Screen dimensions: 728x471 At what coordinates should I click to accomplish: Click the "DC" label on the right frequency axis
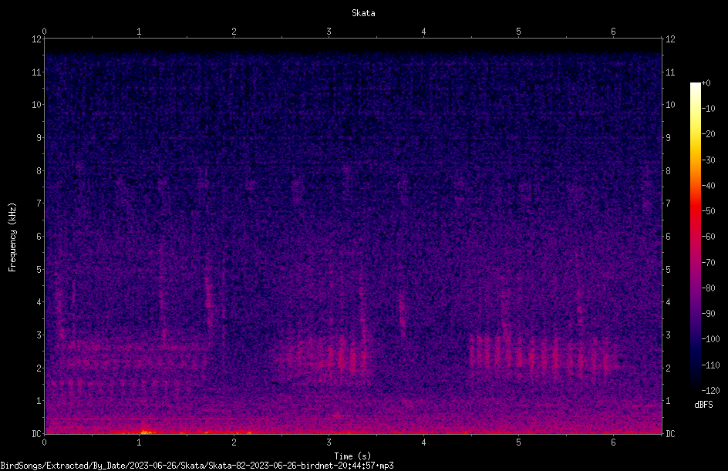click(670, 434)
